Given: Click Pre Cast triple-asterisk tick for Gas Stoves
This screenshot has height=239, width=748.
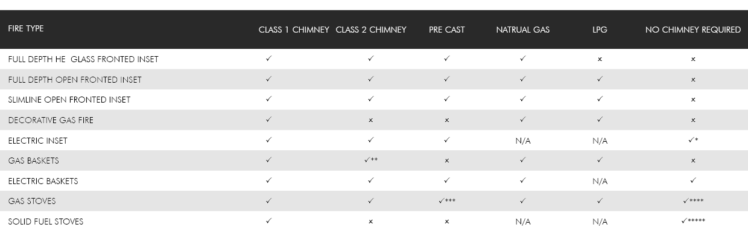Looking at the screenshot, I should pyautogui.click(x=447, y=200).
